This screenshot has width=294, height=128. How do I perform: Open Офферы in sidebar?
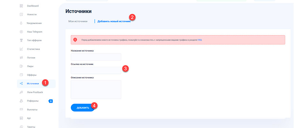click(x=32, y=75)
